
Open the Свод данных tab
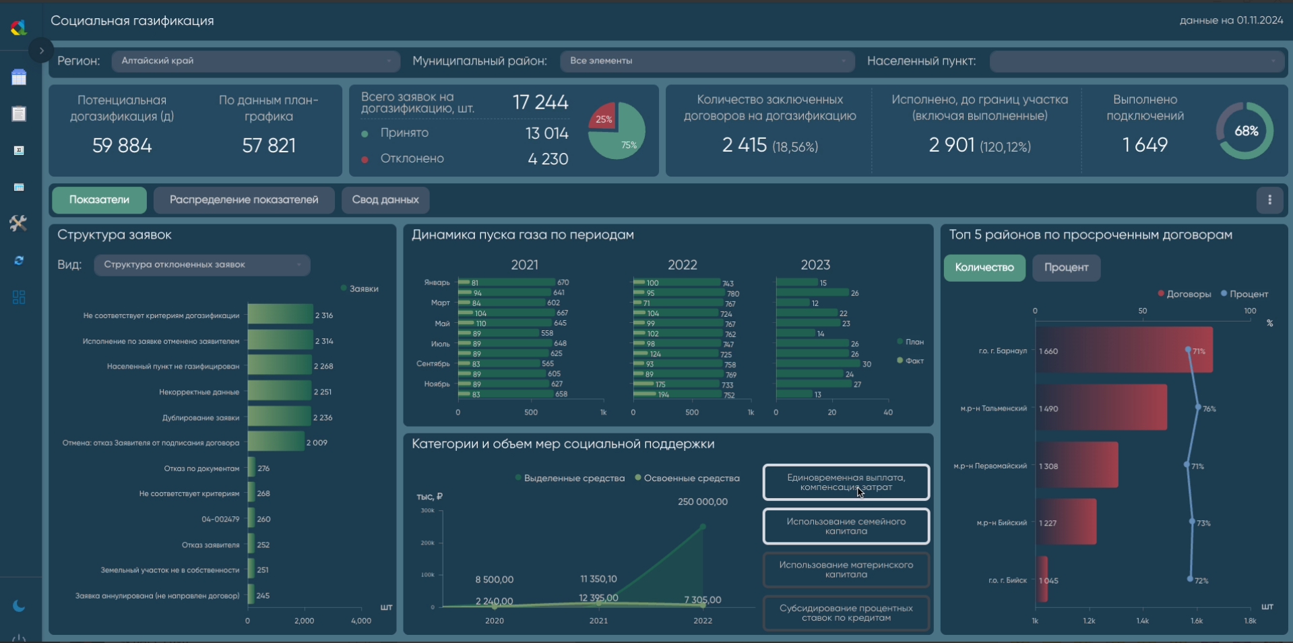point(385,200)
